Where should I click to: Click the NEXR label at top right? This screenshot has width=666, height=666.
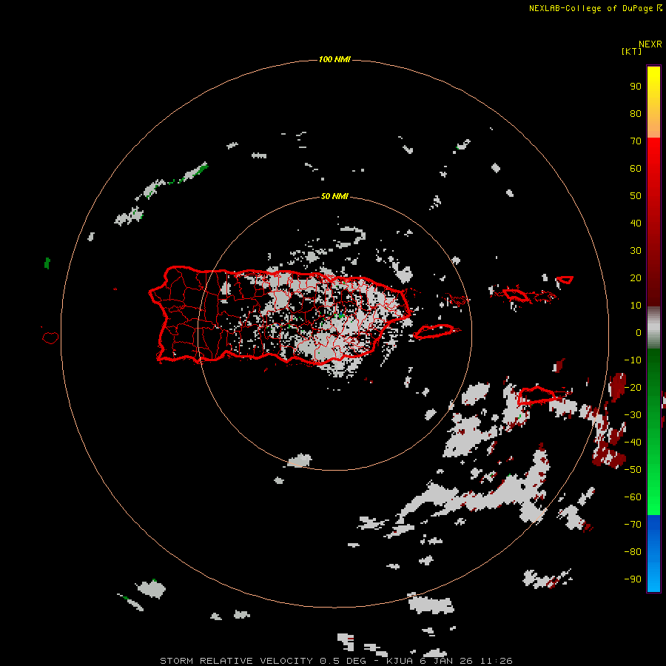pyautogui.click(x=650, y=44)
